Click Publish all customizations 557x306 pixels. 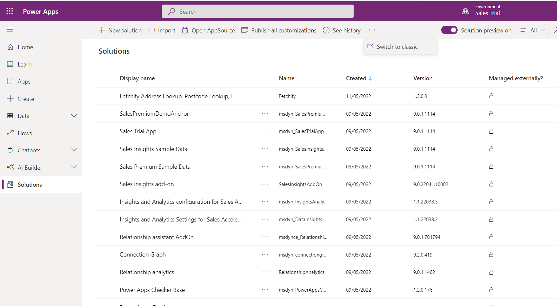coord(279,30)
